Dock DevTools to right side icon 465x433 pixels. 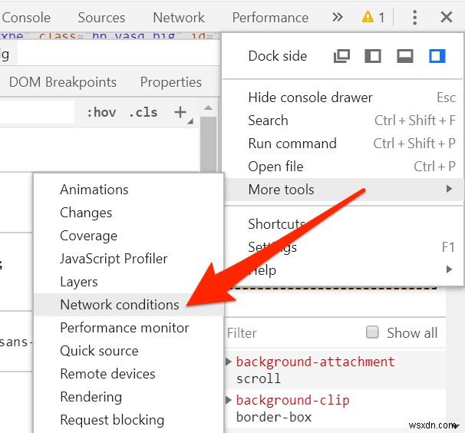[x=437, y=56]
